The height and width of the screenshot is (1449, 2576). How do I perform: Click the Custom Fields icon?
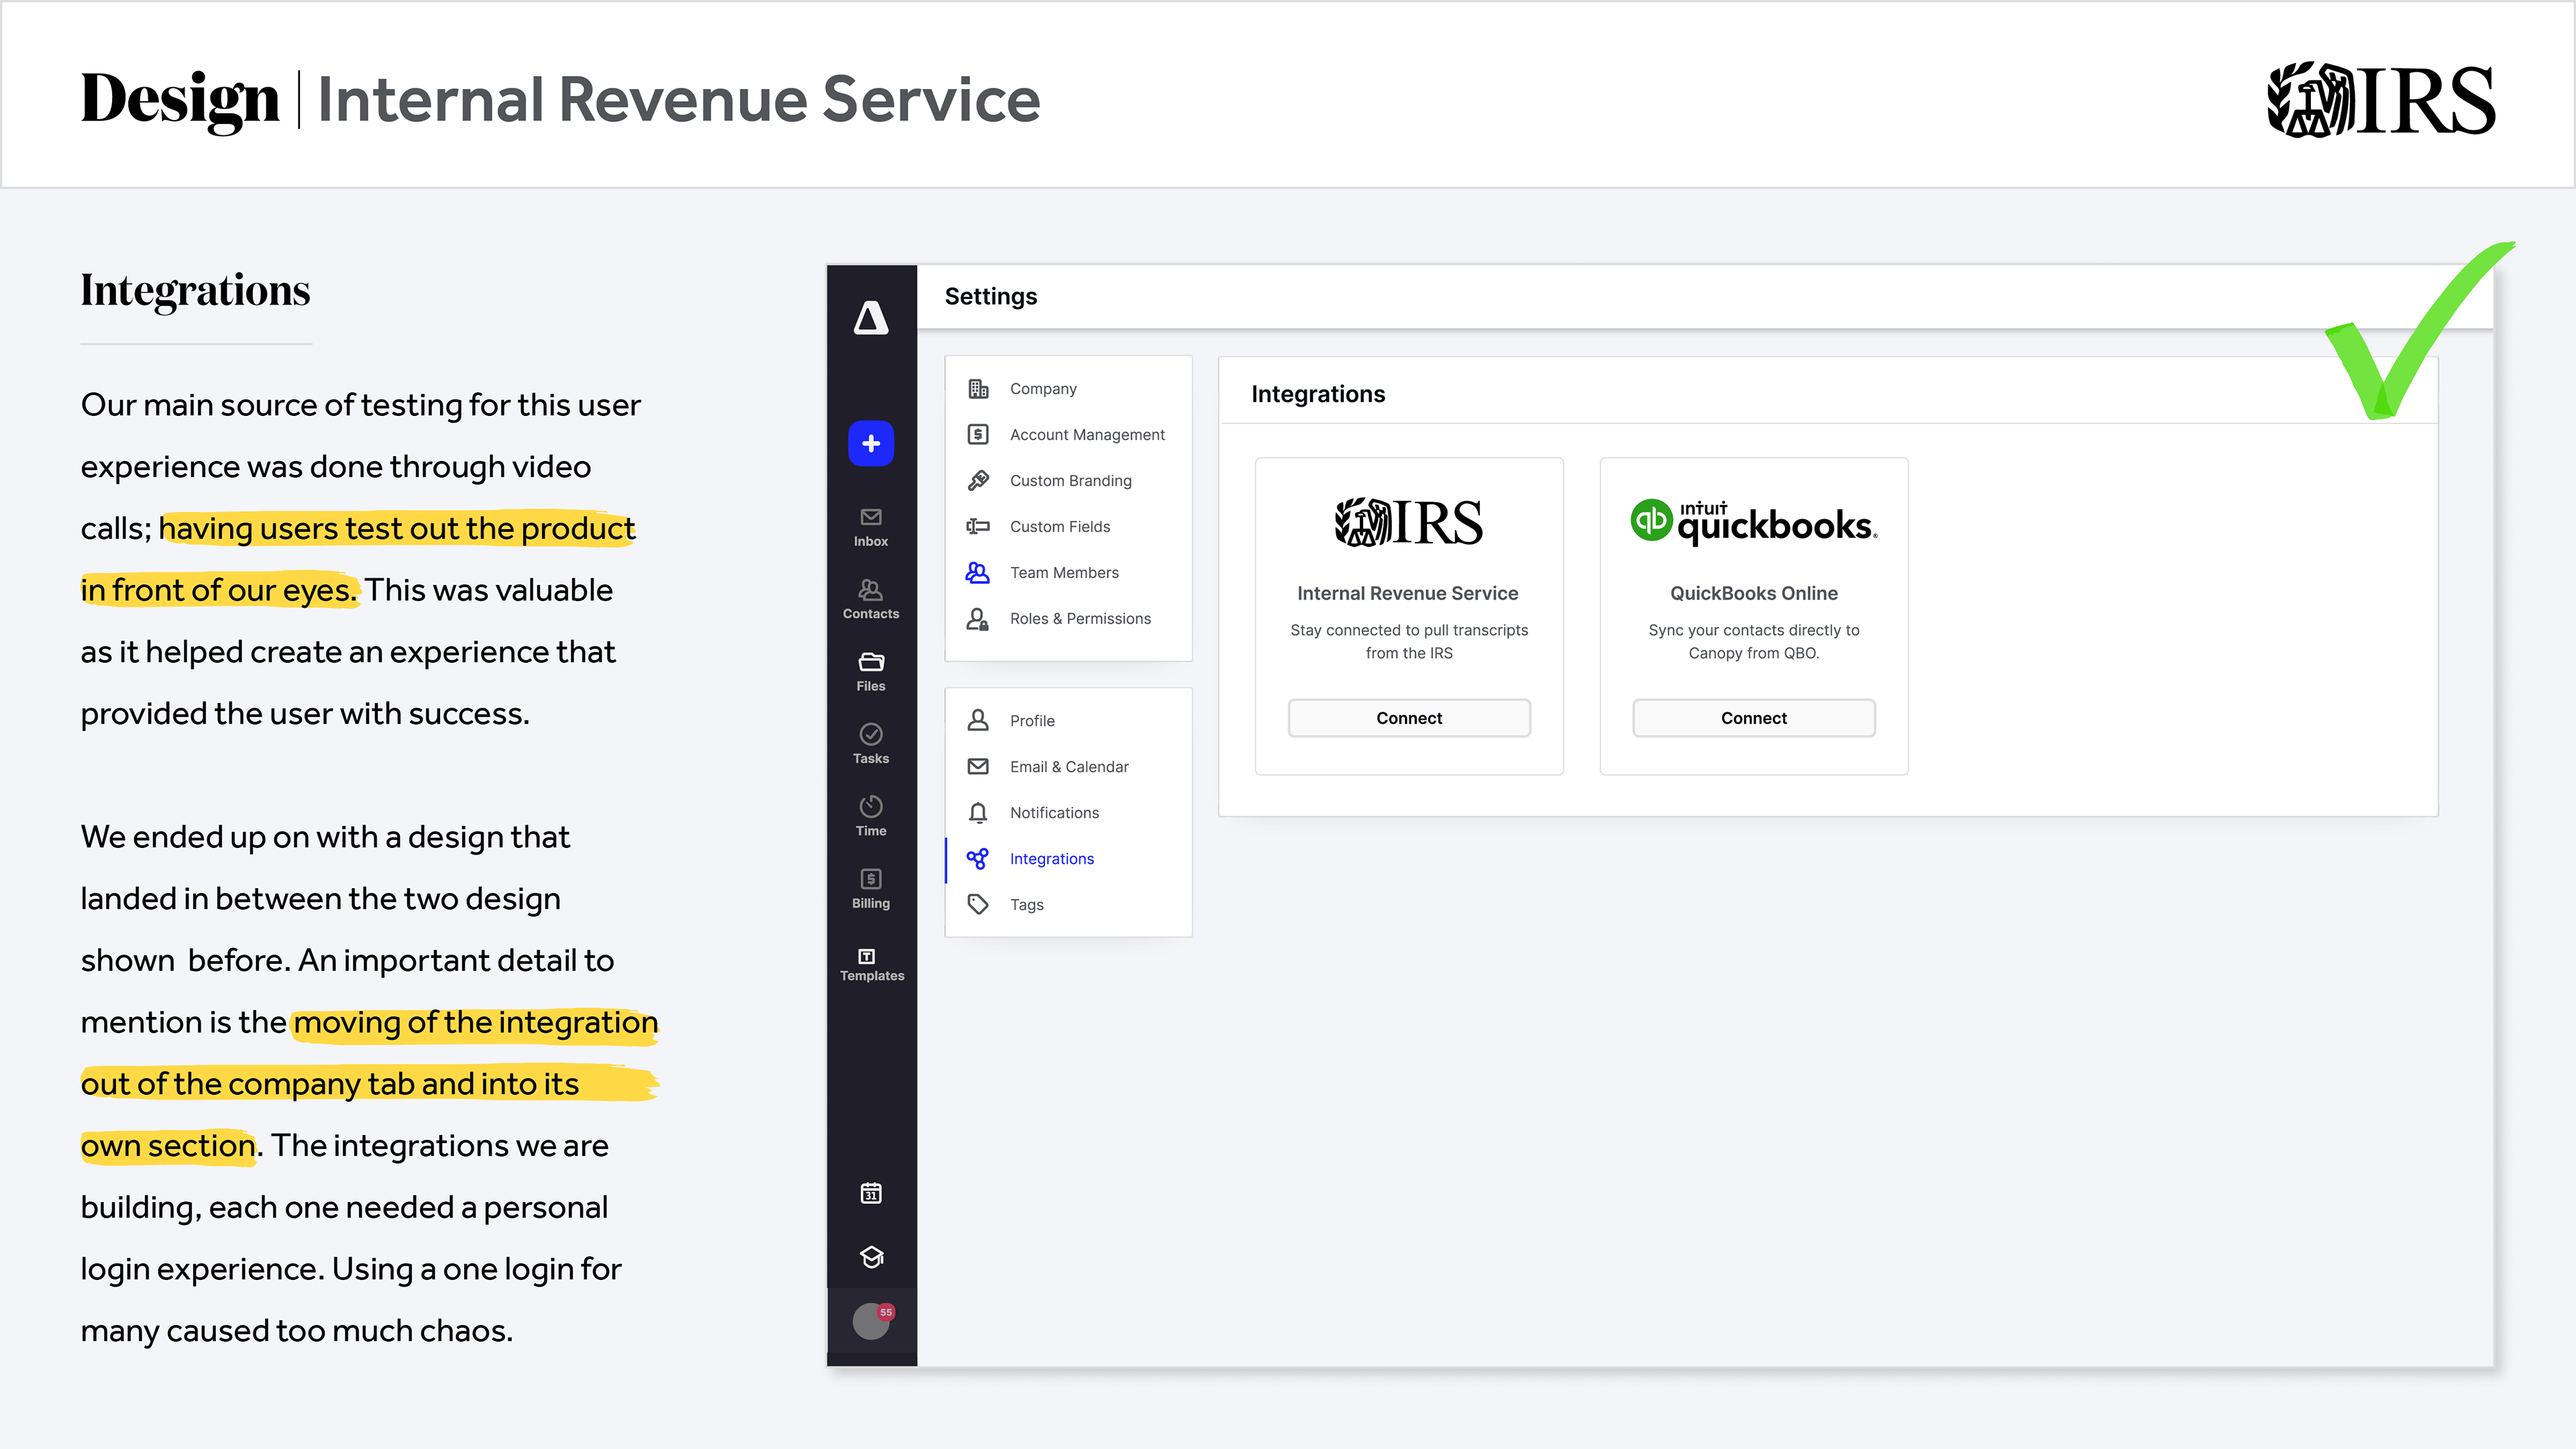(978, 526)
